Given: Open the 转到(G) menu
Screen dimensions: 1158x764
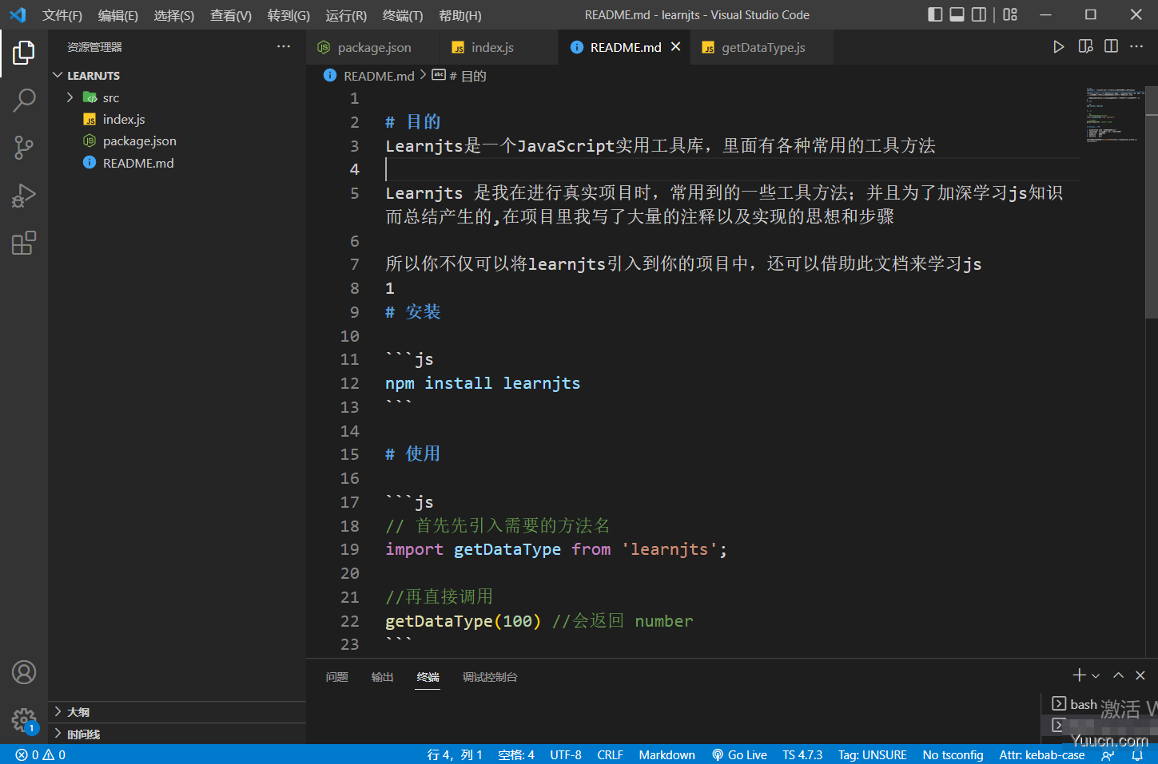Looking at the screenshot, I should coord(289,15).
